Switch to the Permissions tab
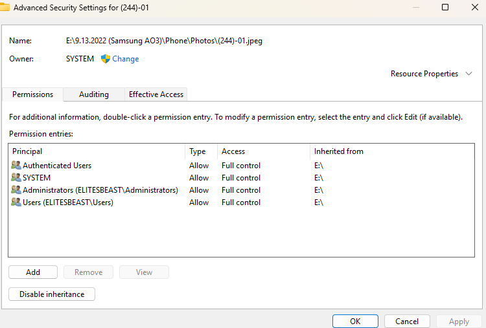Viewport: 486px width, 328px height. [32, 94]
